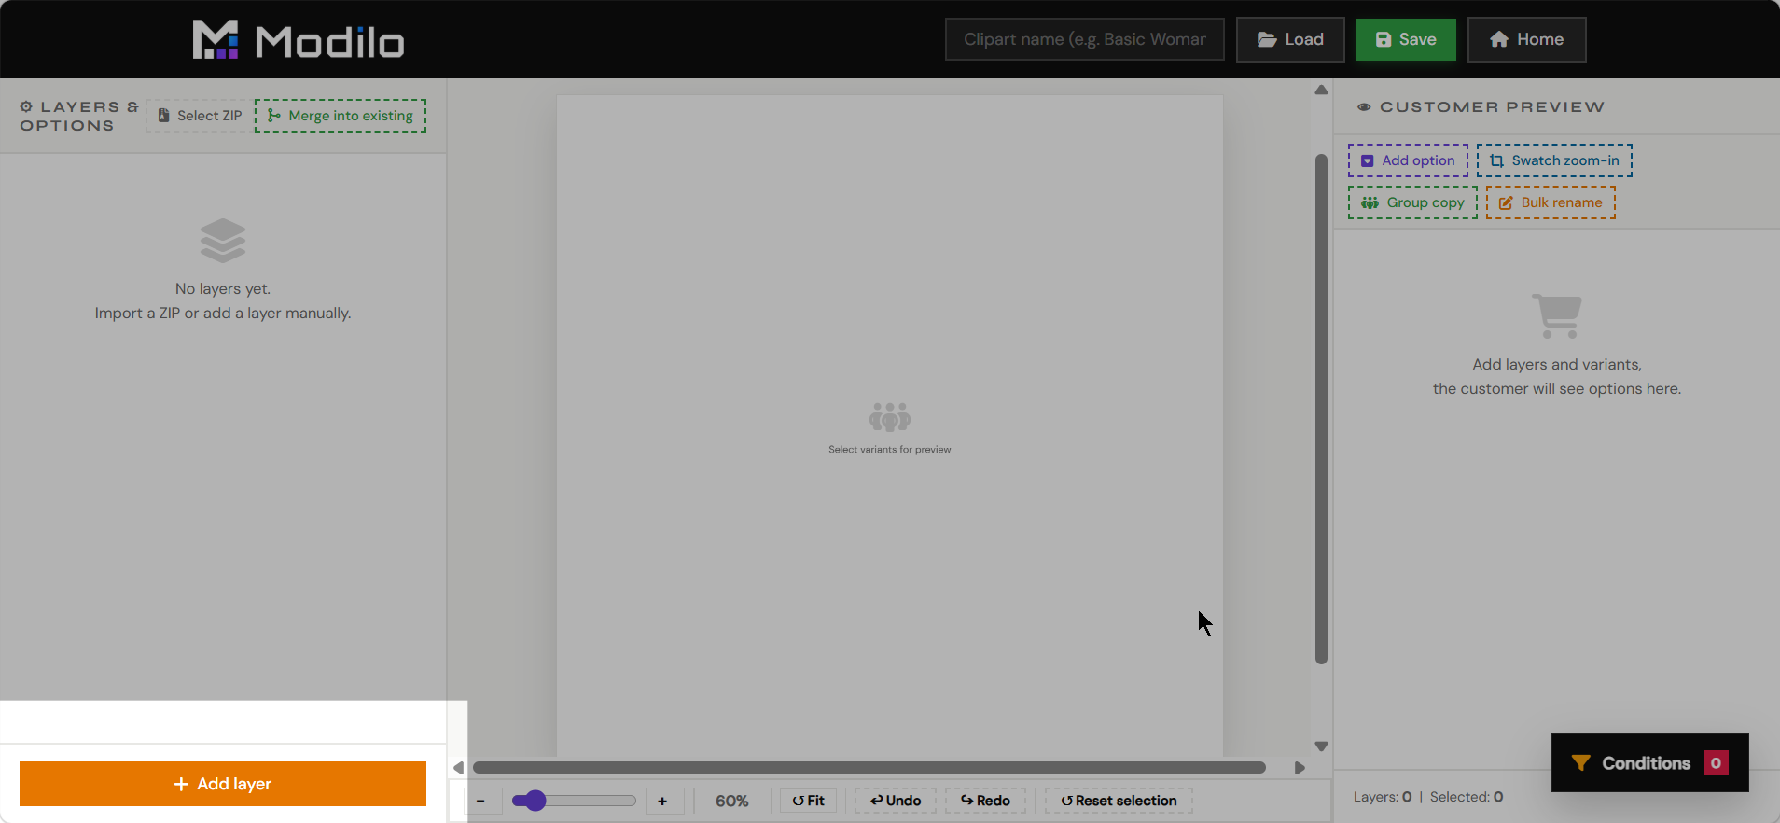Click the horizontal canvas scrollbar thumb

point(869,768)
